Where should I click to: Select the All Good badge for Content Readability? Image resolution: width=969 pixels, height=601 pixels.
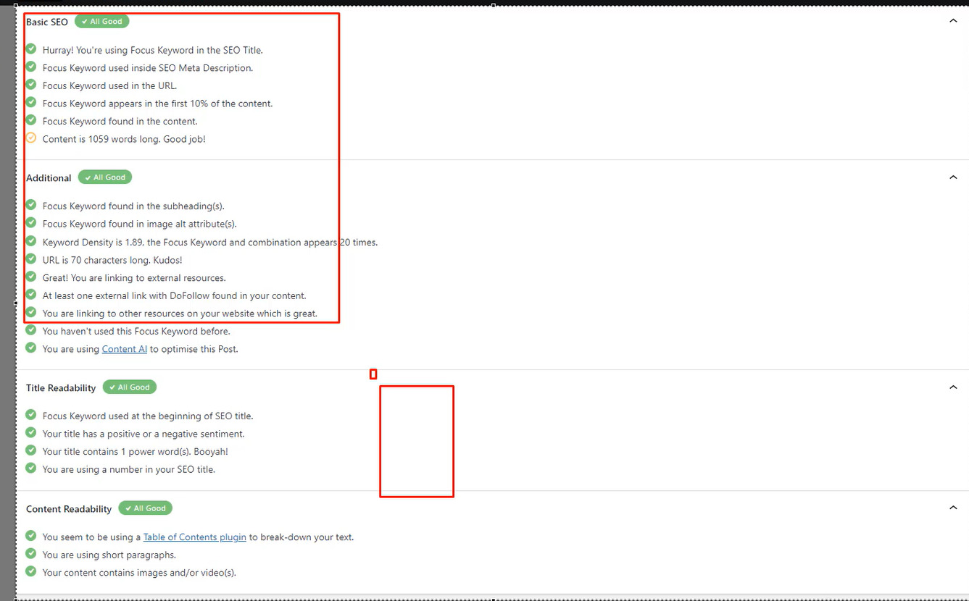[146, 508]
